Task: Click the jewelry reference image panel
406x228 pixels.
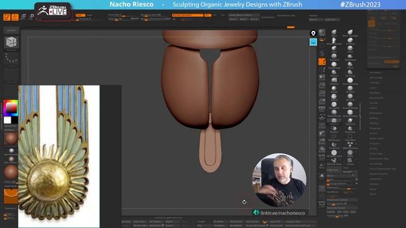Action: [x=59, y=156]
